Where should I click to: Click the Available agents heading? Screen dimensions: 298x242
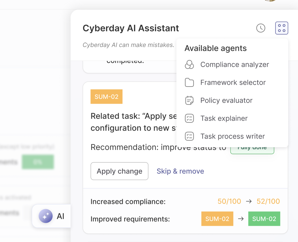pos(216,48)
